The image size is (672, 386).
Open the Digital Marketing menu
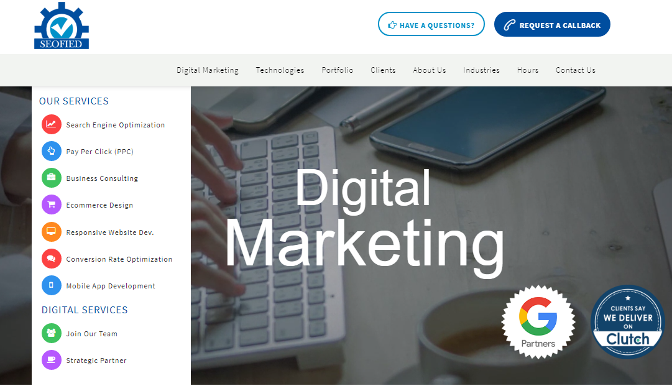pyautogui.click(x=208, y=70)
